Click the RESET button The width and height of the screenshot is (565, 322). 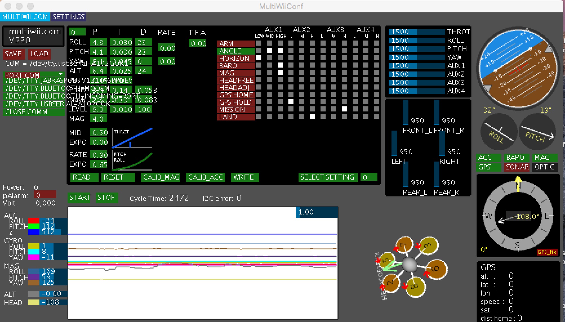118,177
